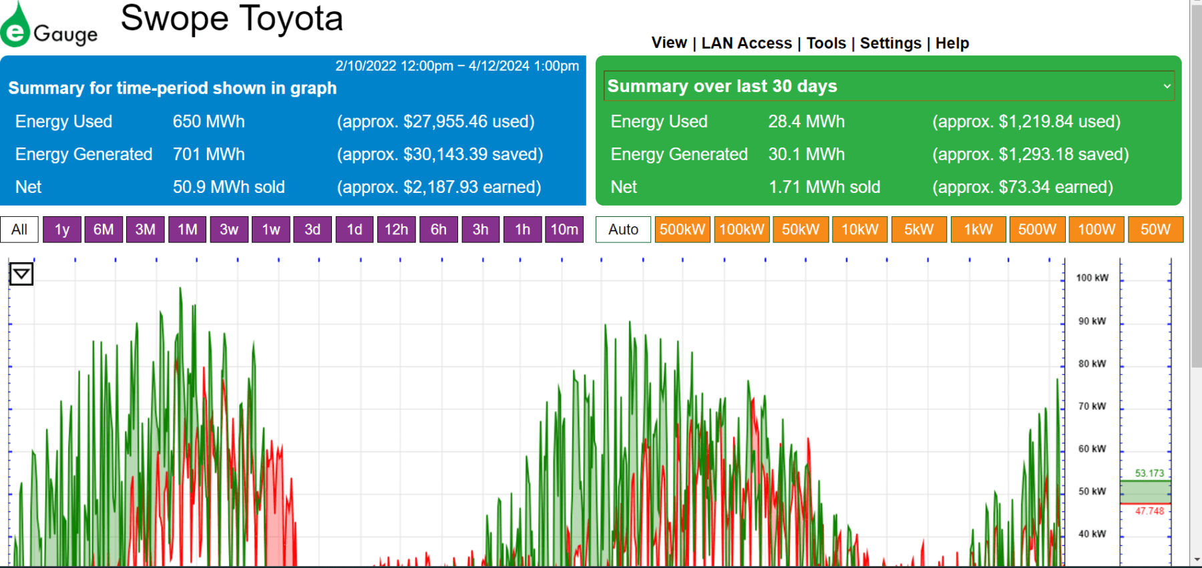Enable Auto power scale

pyautogui.click(x=623, y=230)
